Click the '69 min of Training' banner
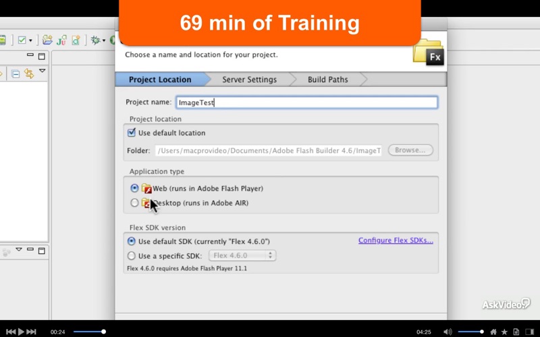The image size is (540, 337). tap(269, 23)
